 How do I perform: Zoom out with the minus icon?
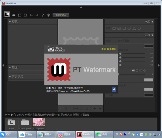(x=100, y=109)
